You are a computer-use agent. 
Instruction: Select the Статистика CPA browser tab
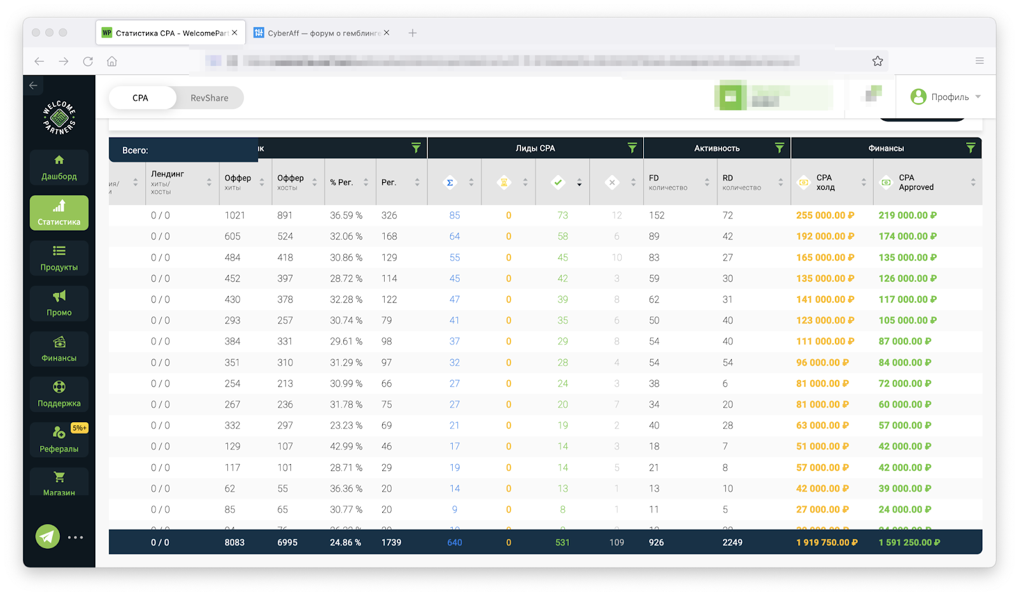[x=170, y=33]
